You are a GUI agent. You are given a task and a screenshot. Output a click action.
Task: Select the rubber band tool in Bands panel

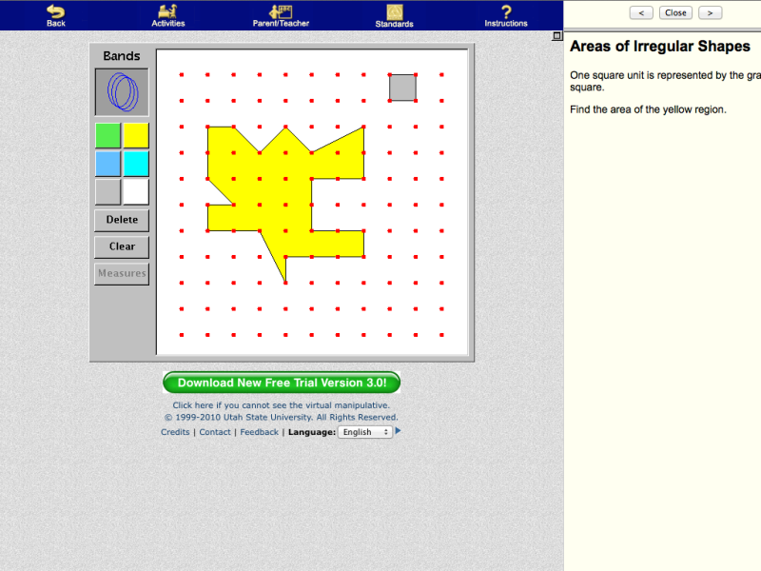tap(122, 91)
